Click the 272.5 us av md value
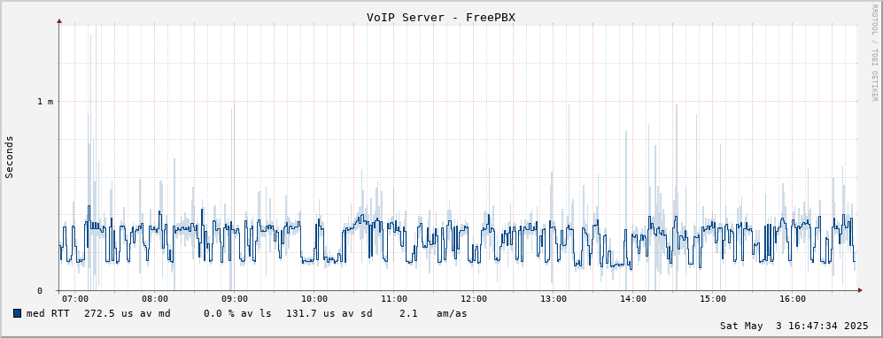This screenshot has width=883, height=338. tap(128, 313)
